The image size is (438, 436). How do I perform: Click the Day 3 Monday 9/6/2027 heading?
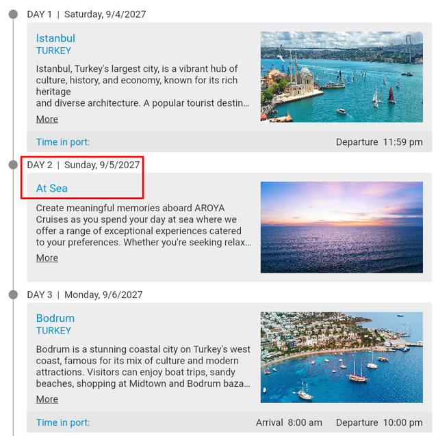click(85, 295)
